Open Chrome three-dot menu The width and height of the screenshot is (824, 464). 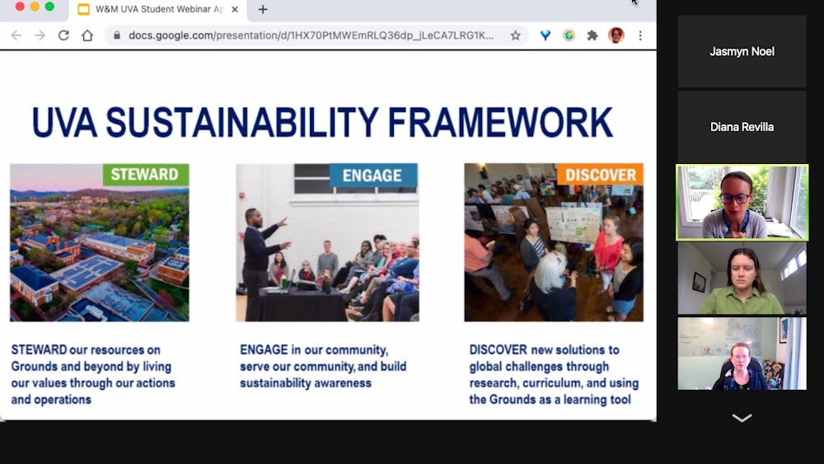click(640, 35)
